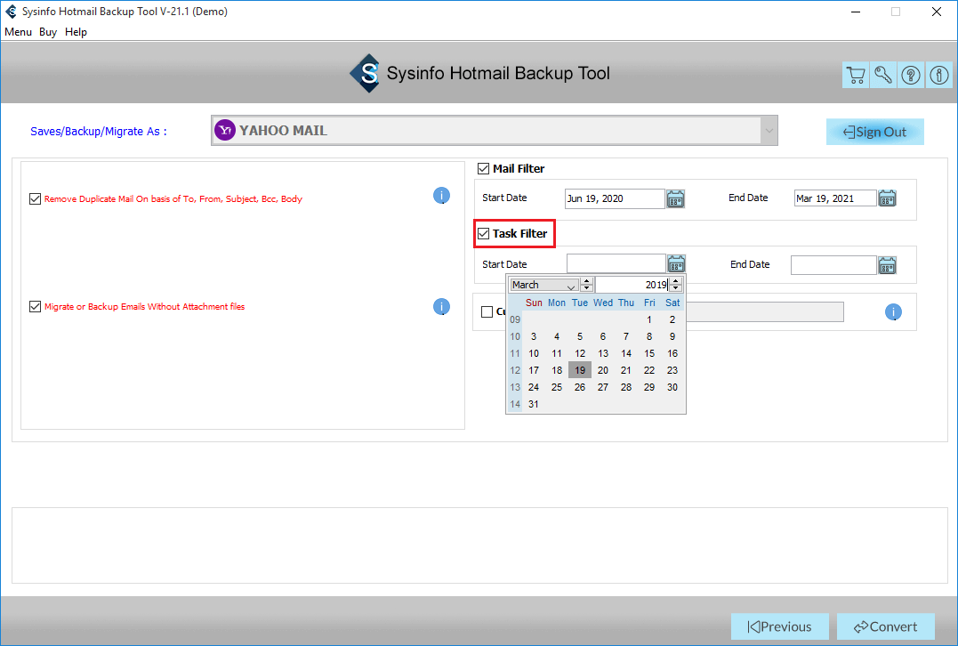
Task: Toggle Migrate or Backup Emails Without Attachment checkbox
Action: [36, 306]
